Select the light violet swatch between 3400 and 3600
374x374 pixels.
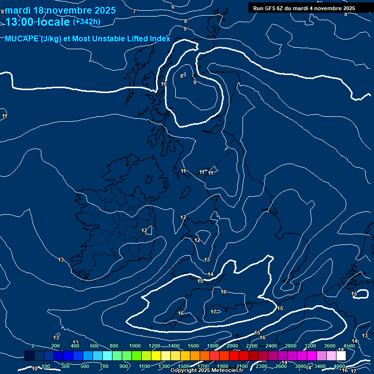point(321,355)
